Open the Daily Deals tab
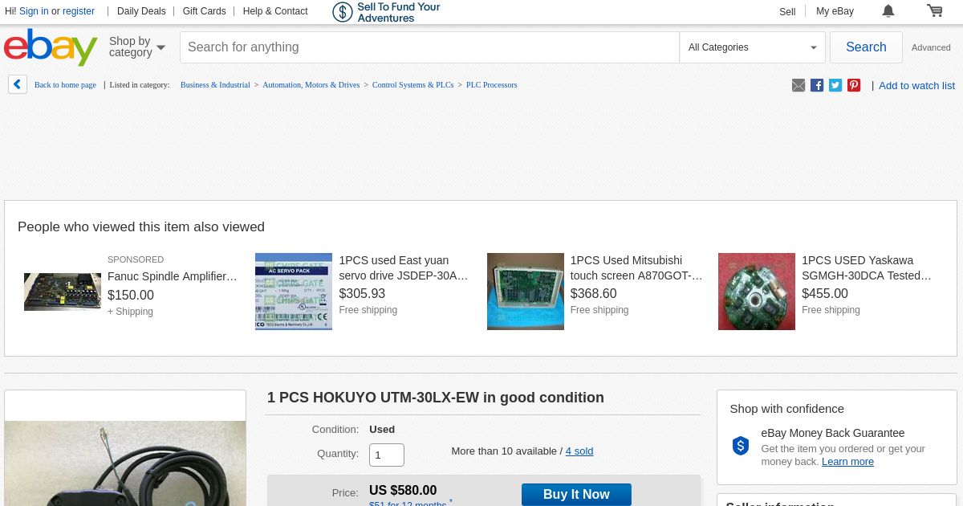The height and width of the screenshot is (506, 963). click(x=141, y=11)
